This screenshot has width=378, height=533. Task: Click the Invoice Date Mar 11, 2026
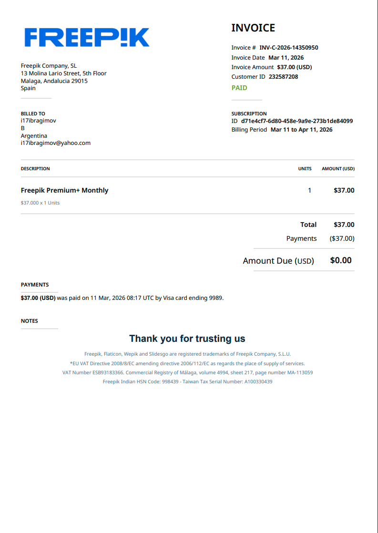[286, 58]
